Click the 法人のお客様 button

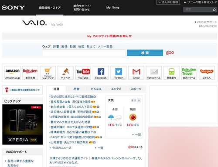point(168,2)
